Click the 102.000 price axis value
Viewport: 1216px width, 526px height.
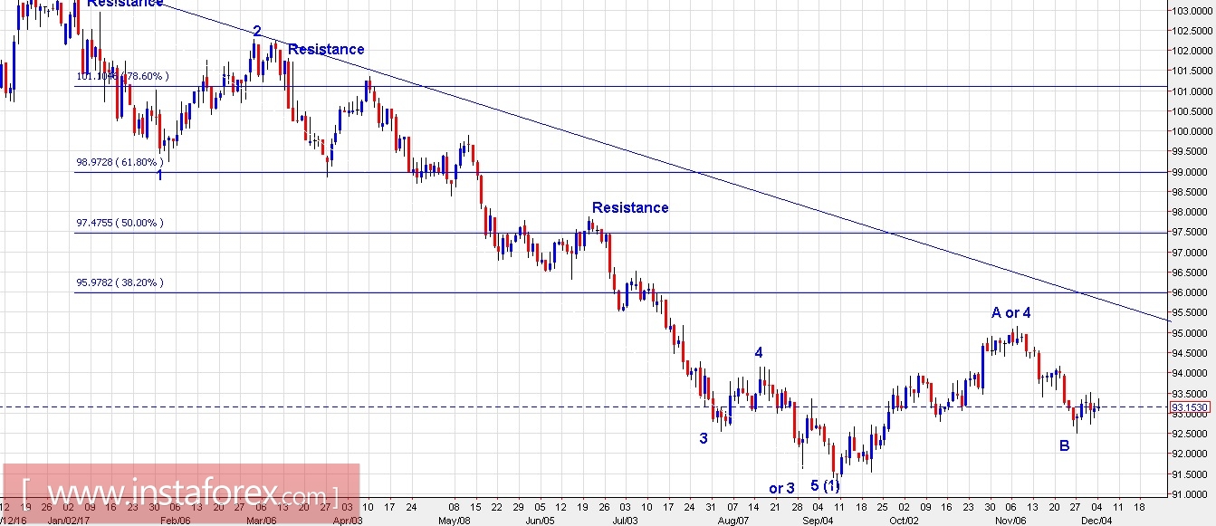tap(1192, 52)
